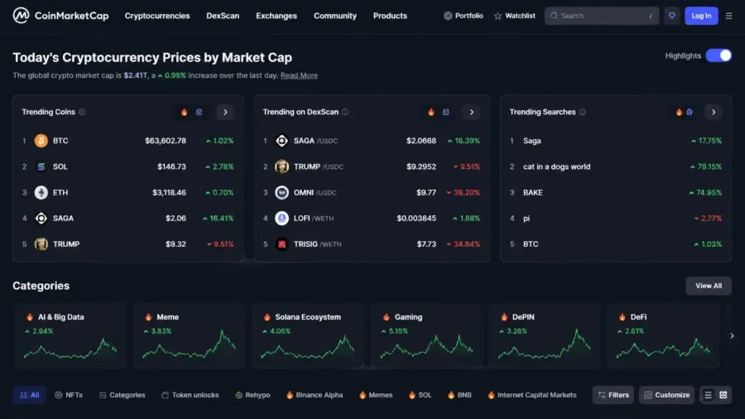Click the CoinMarketCap logo
The image size is (745, 419).
click(60, 16)
